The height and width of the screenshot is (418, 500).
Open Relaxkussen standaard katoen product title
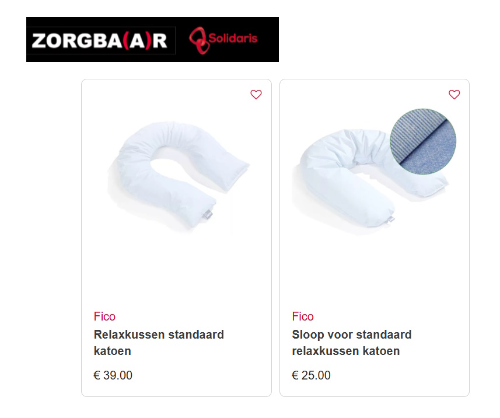tap(159, 343)
